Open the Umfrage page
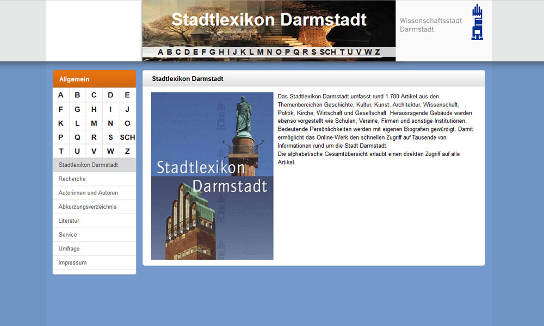 [69, 249]
